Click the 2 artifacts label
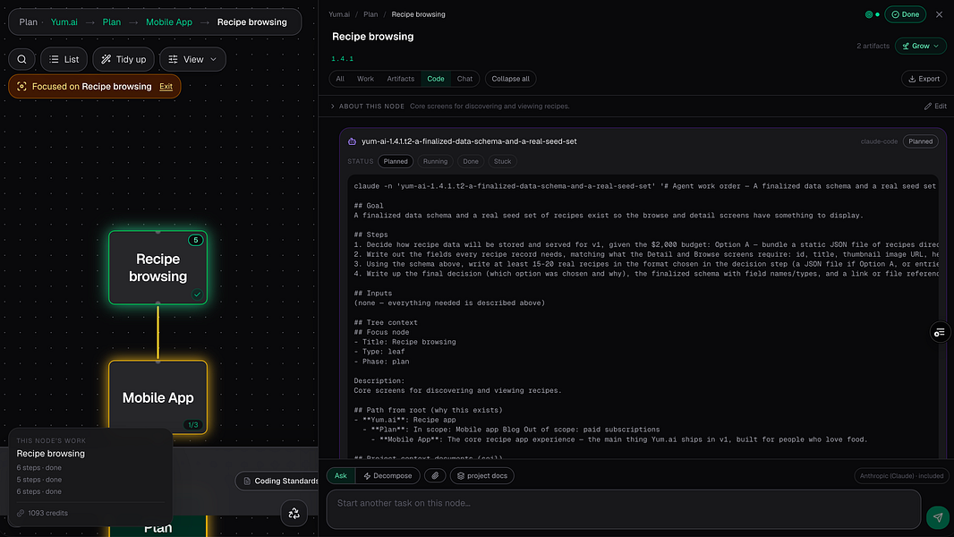 (873, 47)
